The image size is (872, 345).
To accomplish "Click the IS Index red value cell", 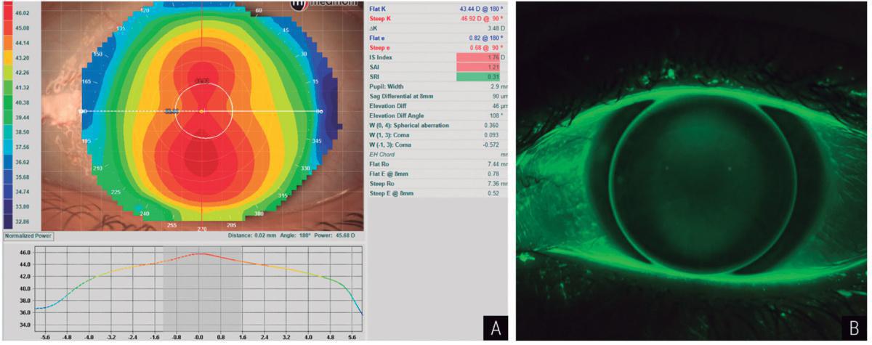I will click(480, 57).
